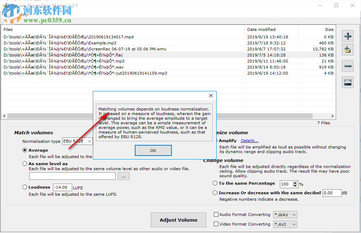Select the Loudness radio button
This screenshot has width=361, height=233.
tap(25, 187)
